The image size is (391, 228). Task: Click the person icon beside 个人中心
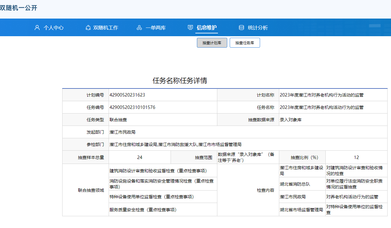(37, 28)
